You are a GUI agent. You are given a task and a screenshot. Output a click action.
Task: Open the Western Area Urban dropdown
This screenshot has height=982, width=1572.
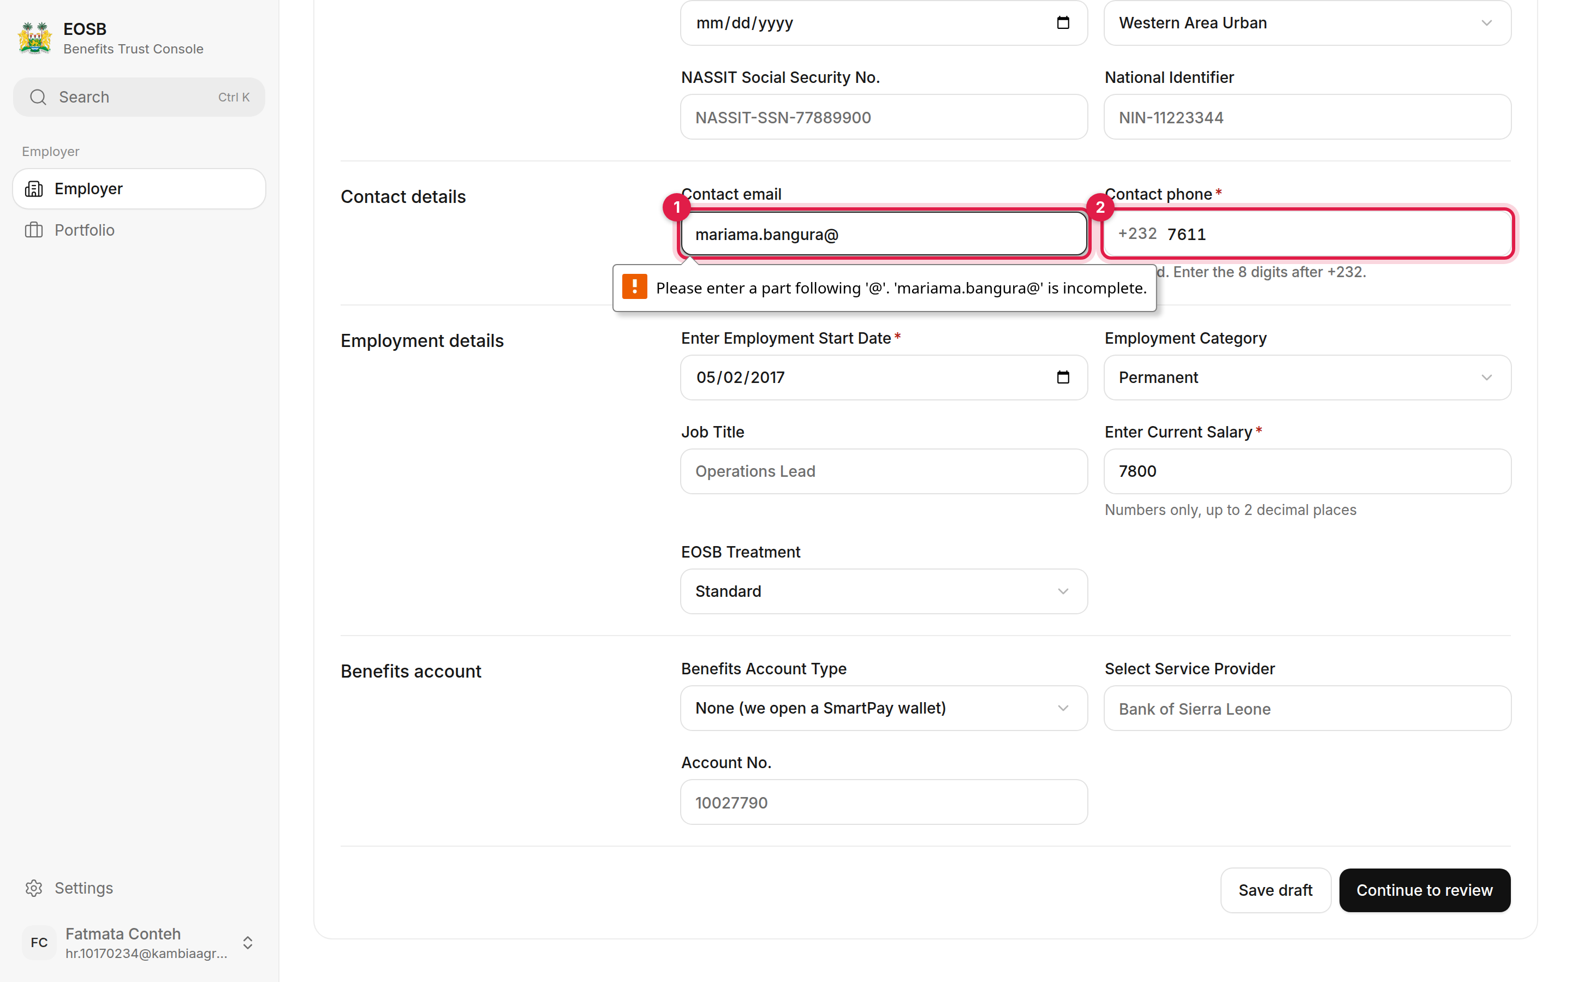click(x=1307, y=23)
